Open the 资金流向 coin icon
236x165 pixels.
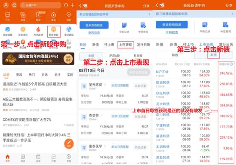pyautogui.click(x=23, y=29)
